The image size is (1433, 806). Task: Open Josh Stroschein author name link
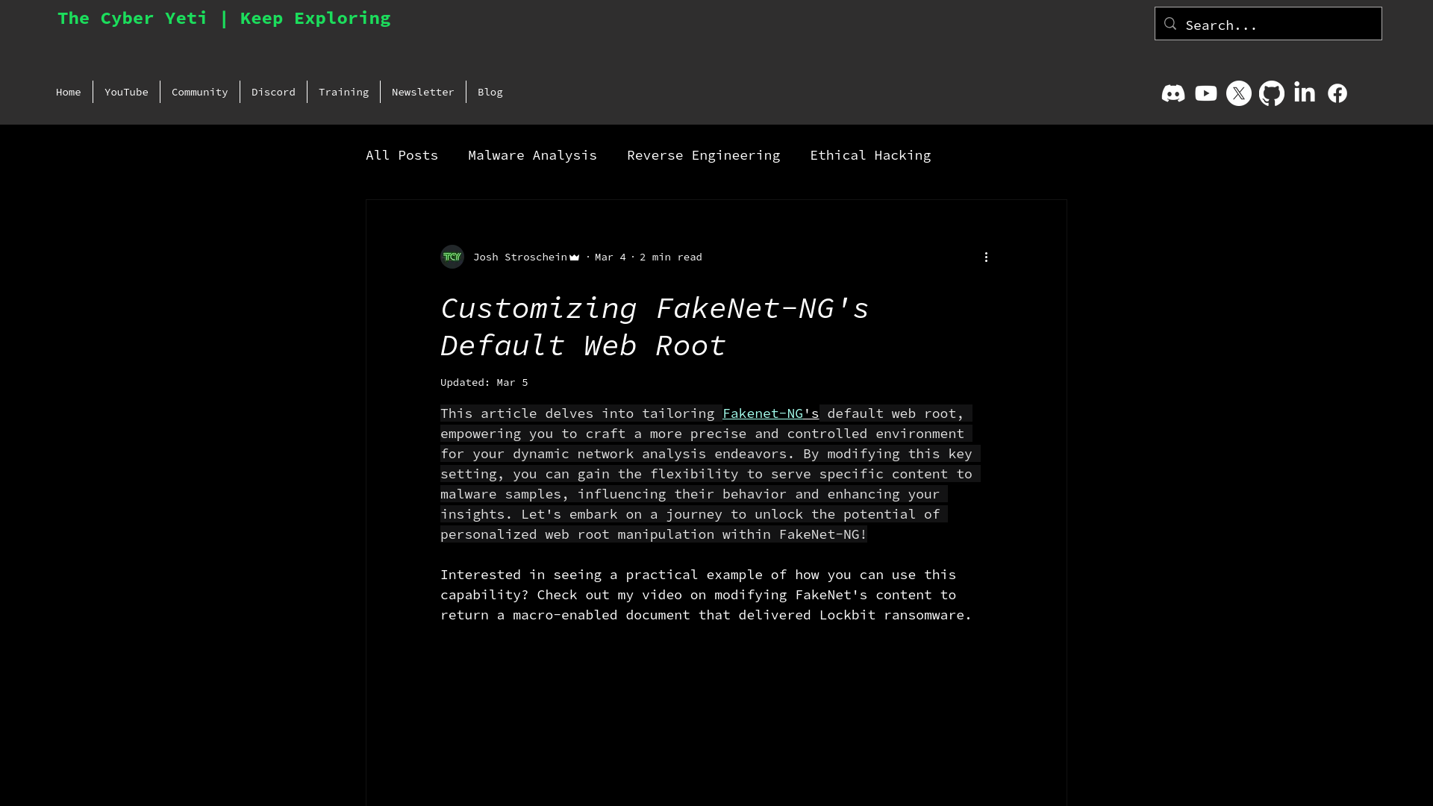click(x=520, y=257)
